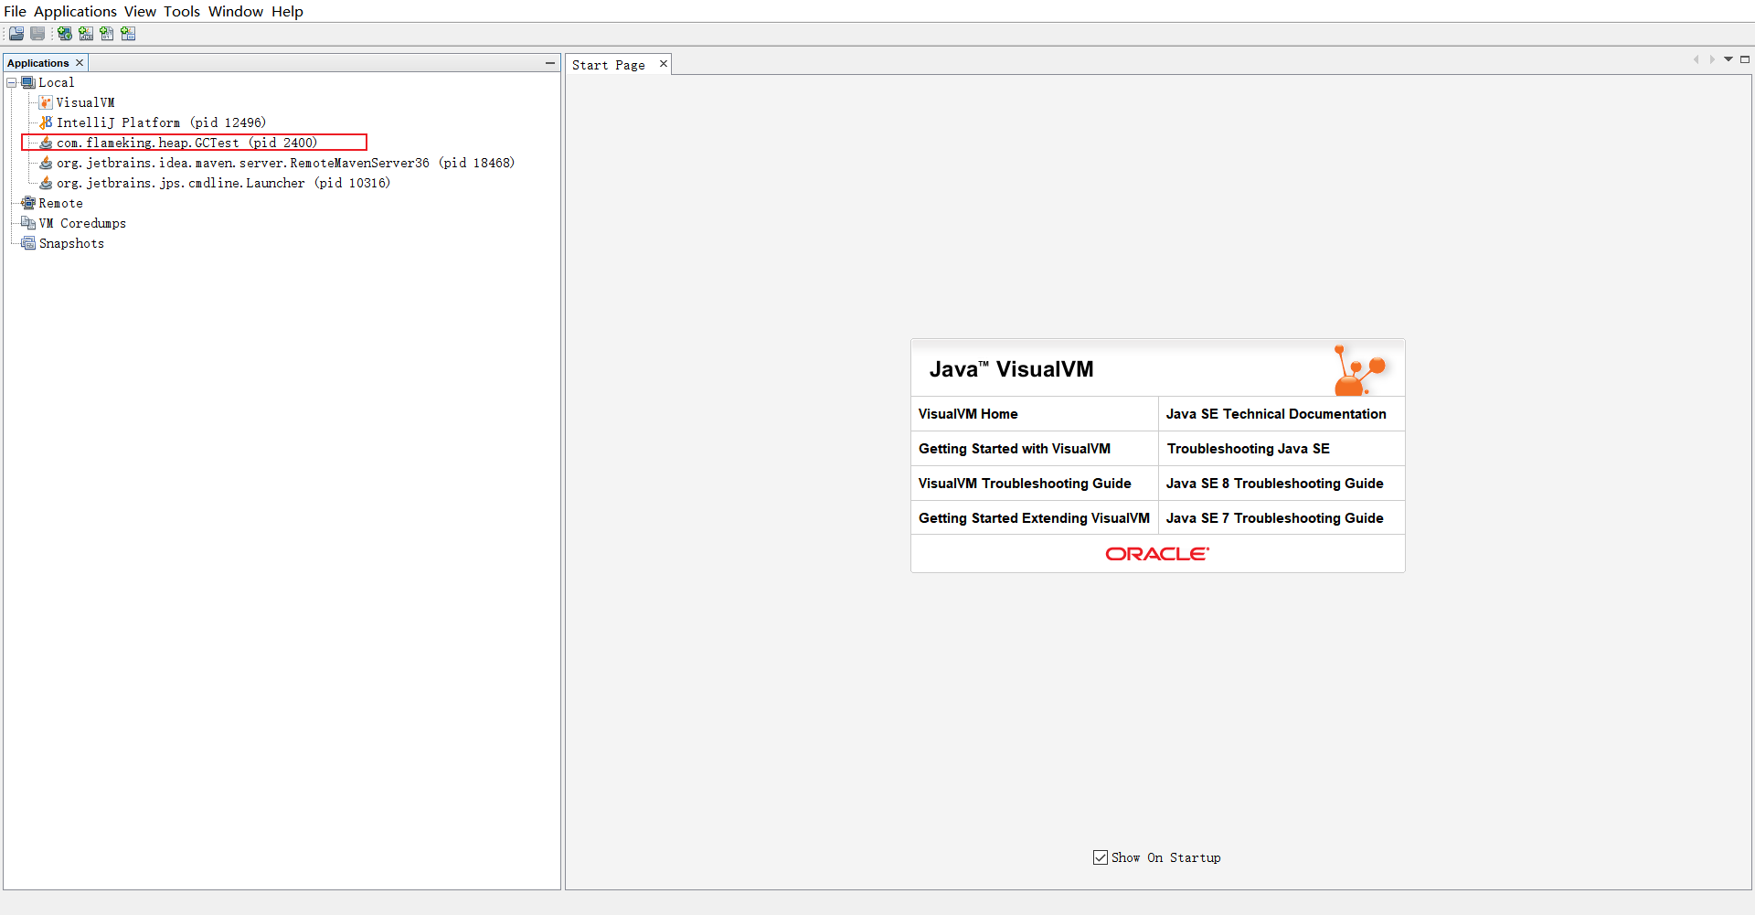Minimize the Applications panel
Image resolution: width=1755 pixels, height=915 pixels.
tap(550, 63)
